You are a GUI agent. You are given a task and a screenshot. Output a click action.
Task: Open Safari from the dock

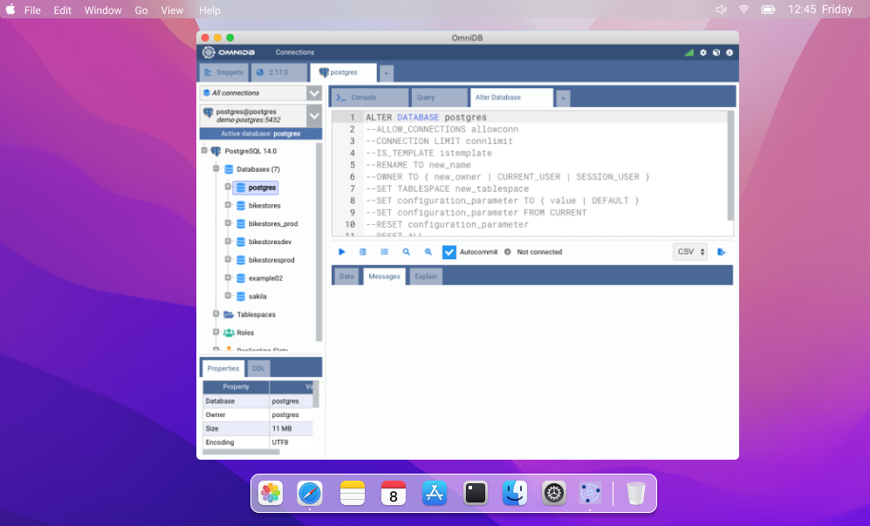310,493
